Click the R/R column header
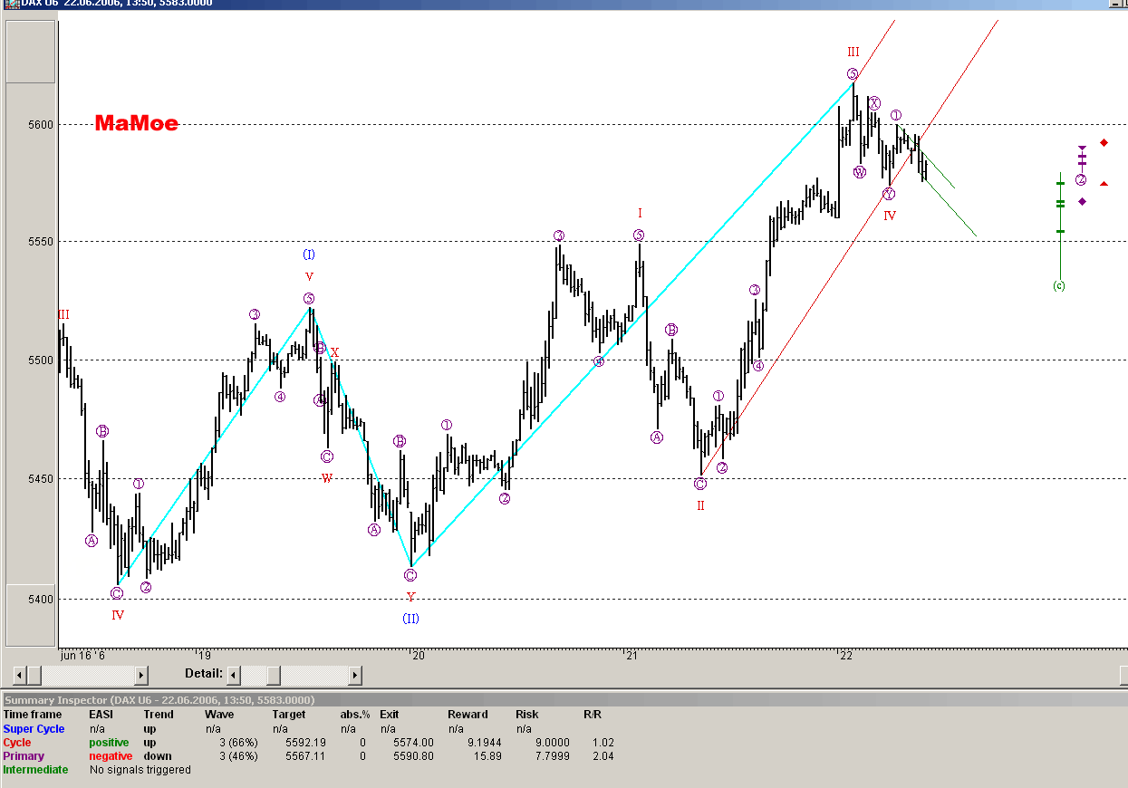The width and height of the screenshot is (1128, 788). 592,715
